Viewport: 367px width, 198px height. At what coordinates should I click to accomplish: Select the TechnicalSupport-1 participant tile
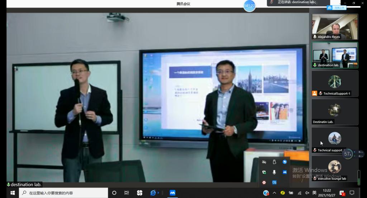coord(335,83)
